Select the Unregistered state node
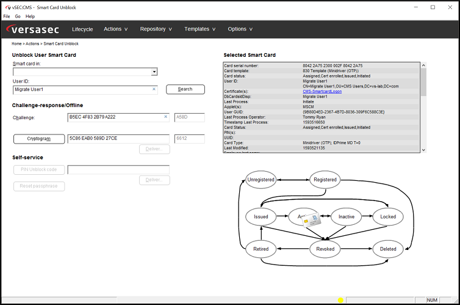 click(x=261, y=180)
